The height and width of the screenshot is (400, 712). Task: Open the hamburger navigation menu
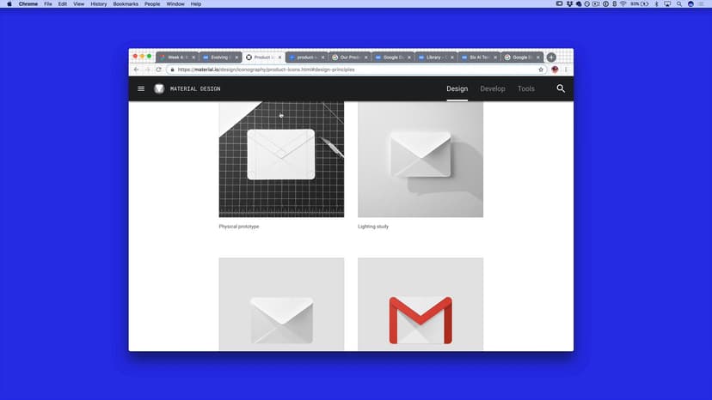[x=141, y=88]
